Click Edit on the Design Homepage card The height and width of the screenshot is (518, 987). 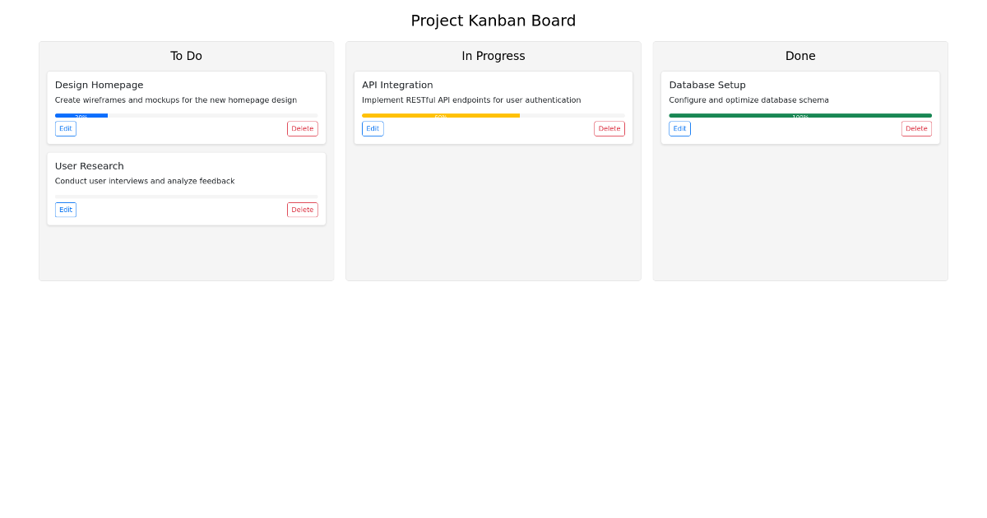(65, 128)
